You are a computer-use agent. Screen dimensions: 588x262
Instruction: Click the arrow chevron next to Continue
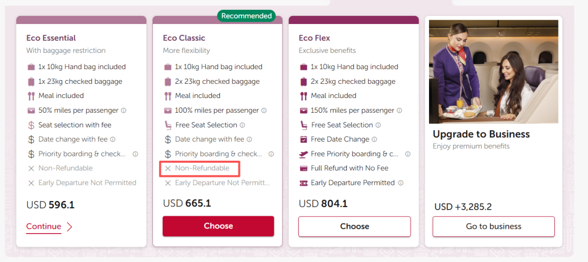69,227
